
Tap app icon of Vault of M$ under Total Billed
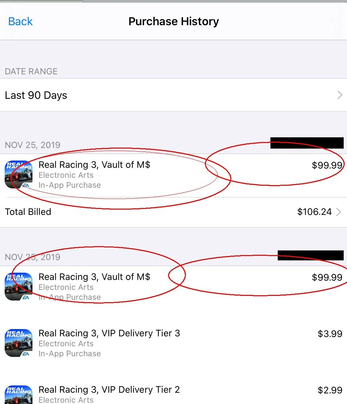click(x=19, y=287)
